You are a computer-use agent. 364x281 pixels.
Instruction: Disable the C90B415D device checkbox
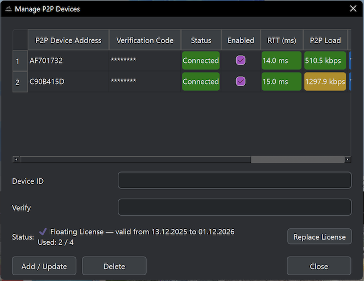[241, 82]
